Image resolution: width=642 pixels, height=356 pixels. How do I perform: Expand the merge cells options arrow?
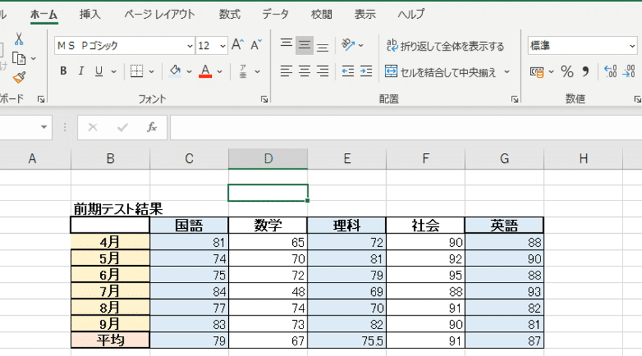[507, 72]
